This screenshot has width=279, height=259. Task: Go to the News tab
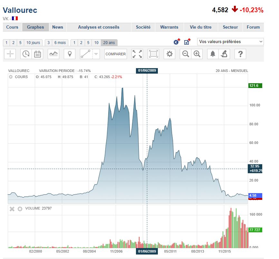[x=58, y=27]
